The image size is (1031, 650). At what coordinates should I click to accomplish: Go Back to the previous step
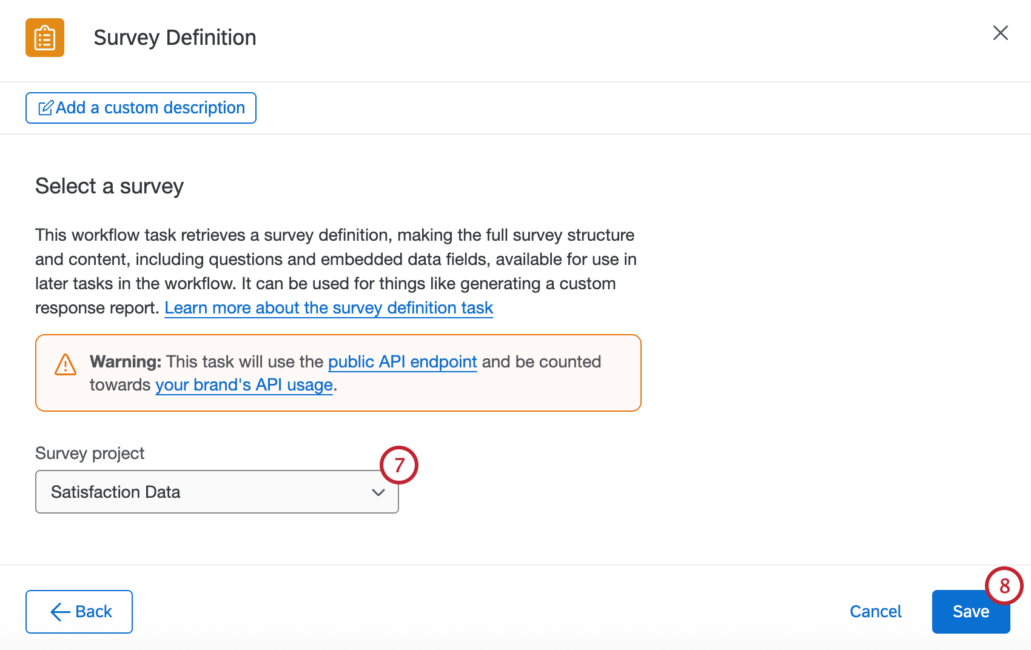pyautogui.click(x=79, y=611)
